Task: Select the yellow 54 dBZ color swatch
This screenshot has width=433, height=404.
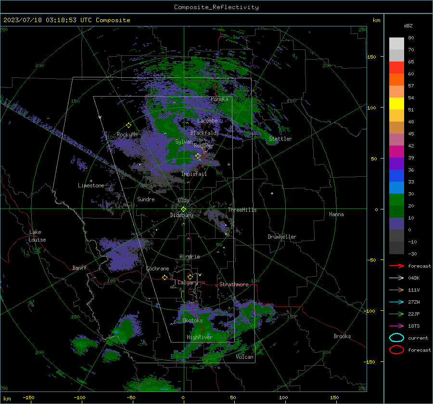Action: point(396,103)
